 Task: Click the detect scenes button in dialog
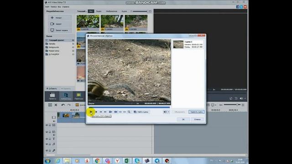(141, 112)
